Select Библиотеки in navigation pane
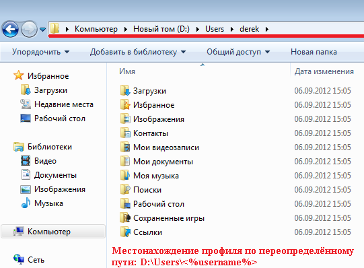 (50, 147)
